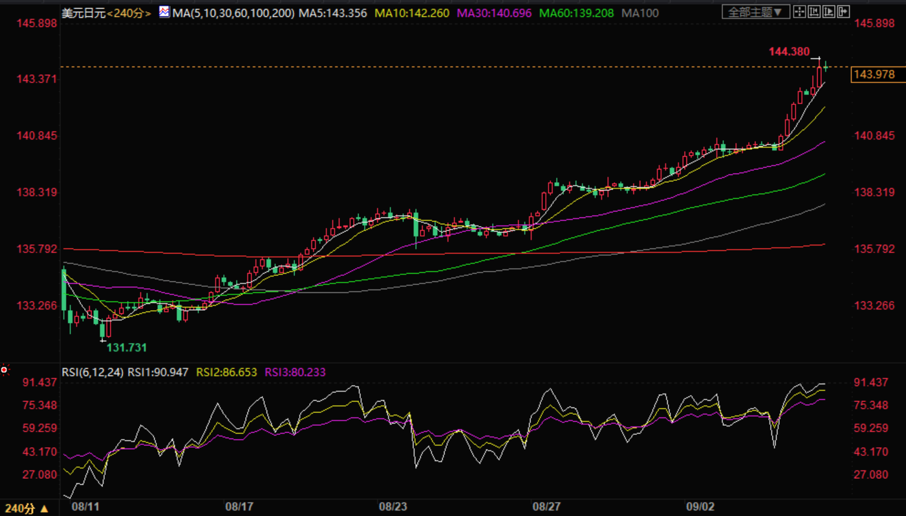Click the gray MA100 legend label
The image size is (906, 516).
click(640, 13)
